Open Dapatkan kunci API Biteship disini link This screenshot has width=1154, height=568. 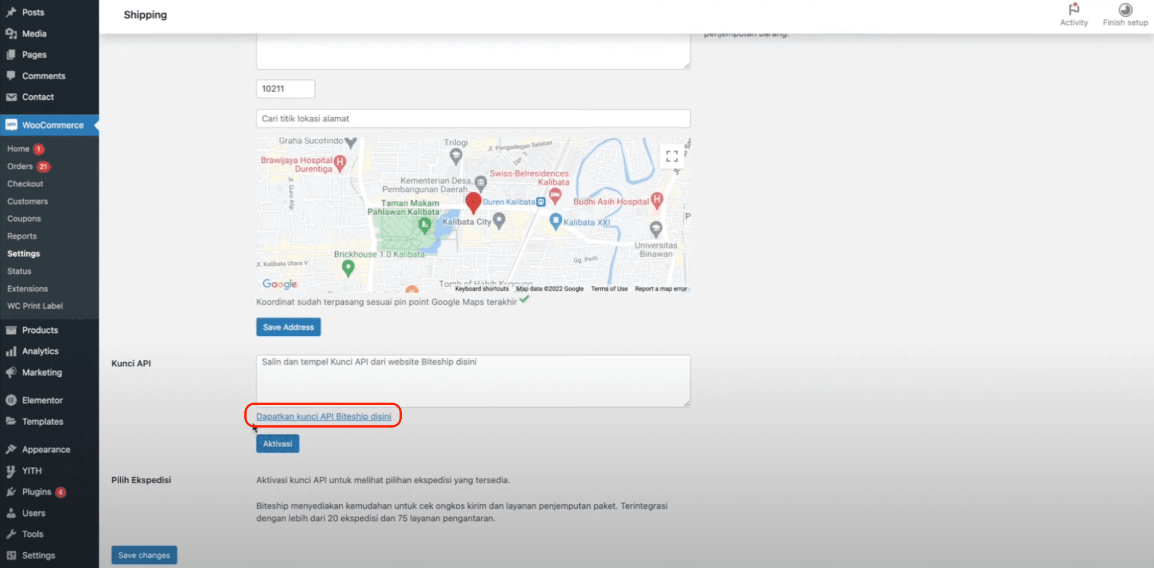click(x=323, y=416)
